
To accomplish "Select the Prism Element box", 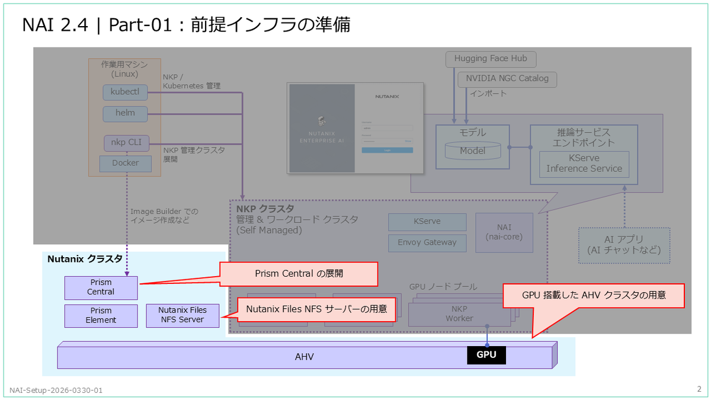I will 101,315.
